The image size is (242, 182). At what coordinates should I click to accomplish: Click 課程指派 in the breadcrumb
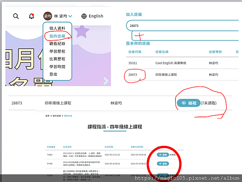click(68, 116)
